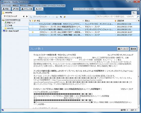The height and width of the screenshot is (113, 141).
Task: Open the 表示(V) menu
Action: click(23, 6)
